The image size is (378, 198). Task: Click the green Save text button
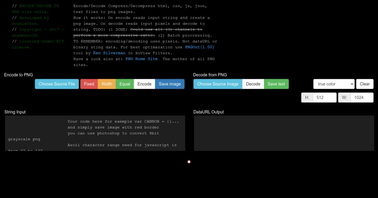[x=276, y=84]
